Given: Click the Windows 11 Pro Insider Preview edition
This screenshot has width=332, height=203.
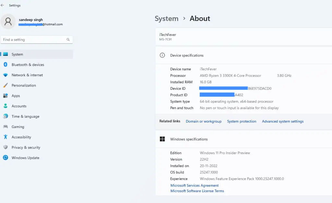Looking at the screenshot, I should point(225,153).
